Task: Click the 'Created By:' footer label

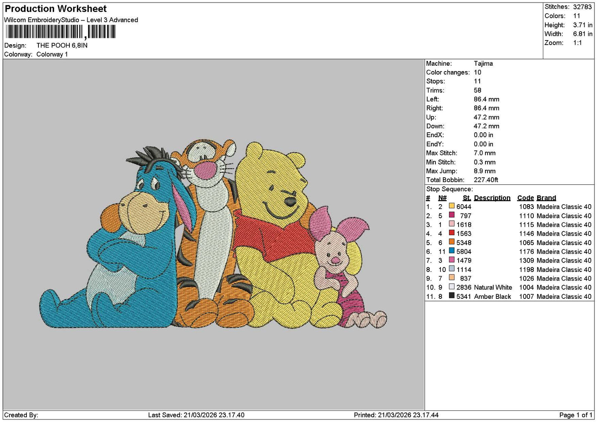Action: coord(21,415)
